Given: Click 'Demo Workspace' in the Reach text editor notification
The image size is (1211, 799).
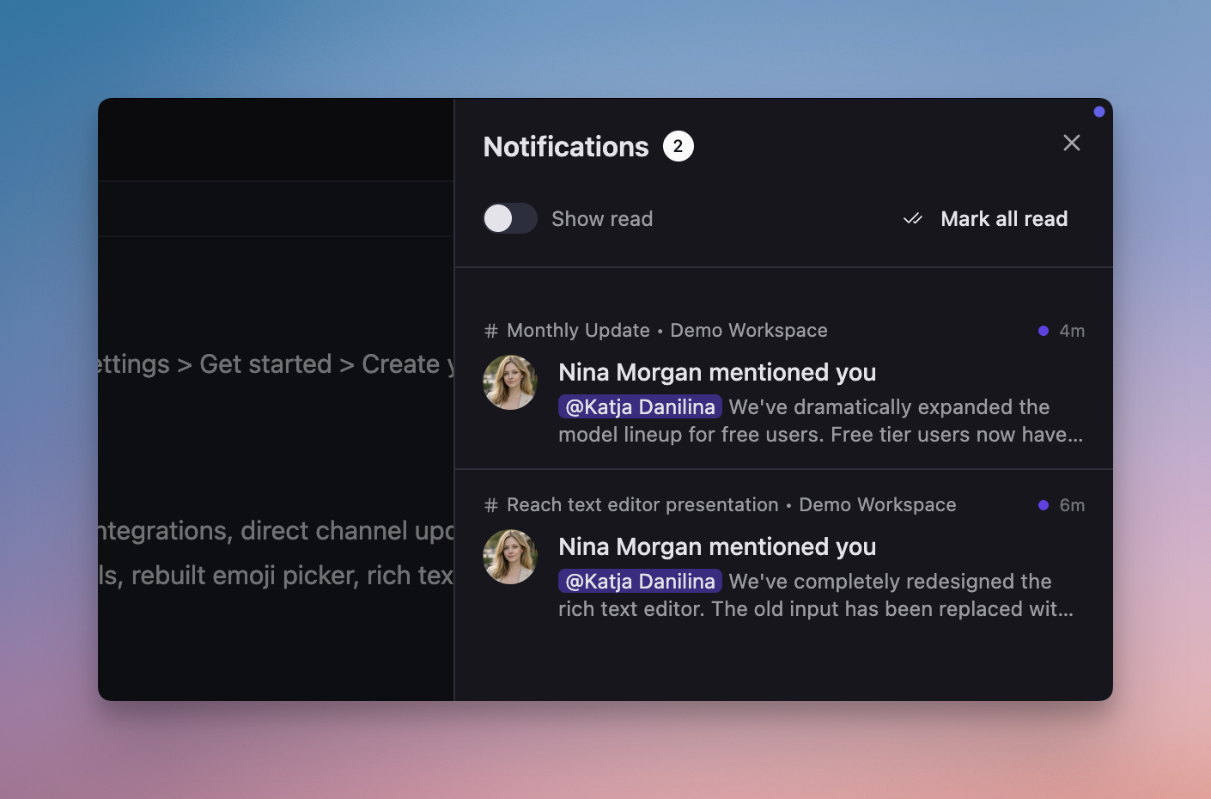Looking at the screenshot, I should [x=878, y=505].
